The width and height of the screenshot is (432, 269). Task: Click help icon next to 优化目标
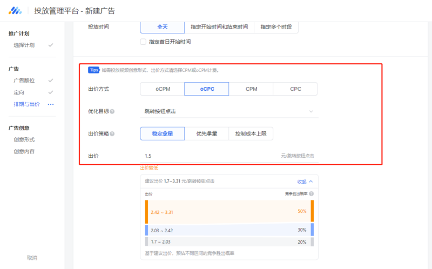pos(112,112)
